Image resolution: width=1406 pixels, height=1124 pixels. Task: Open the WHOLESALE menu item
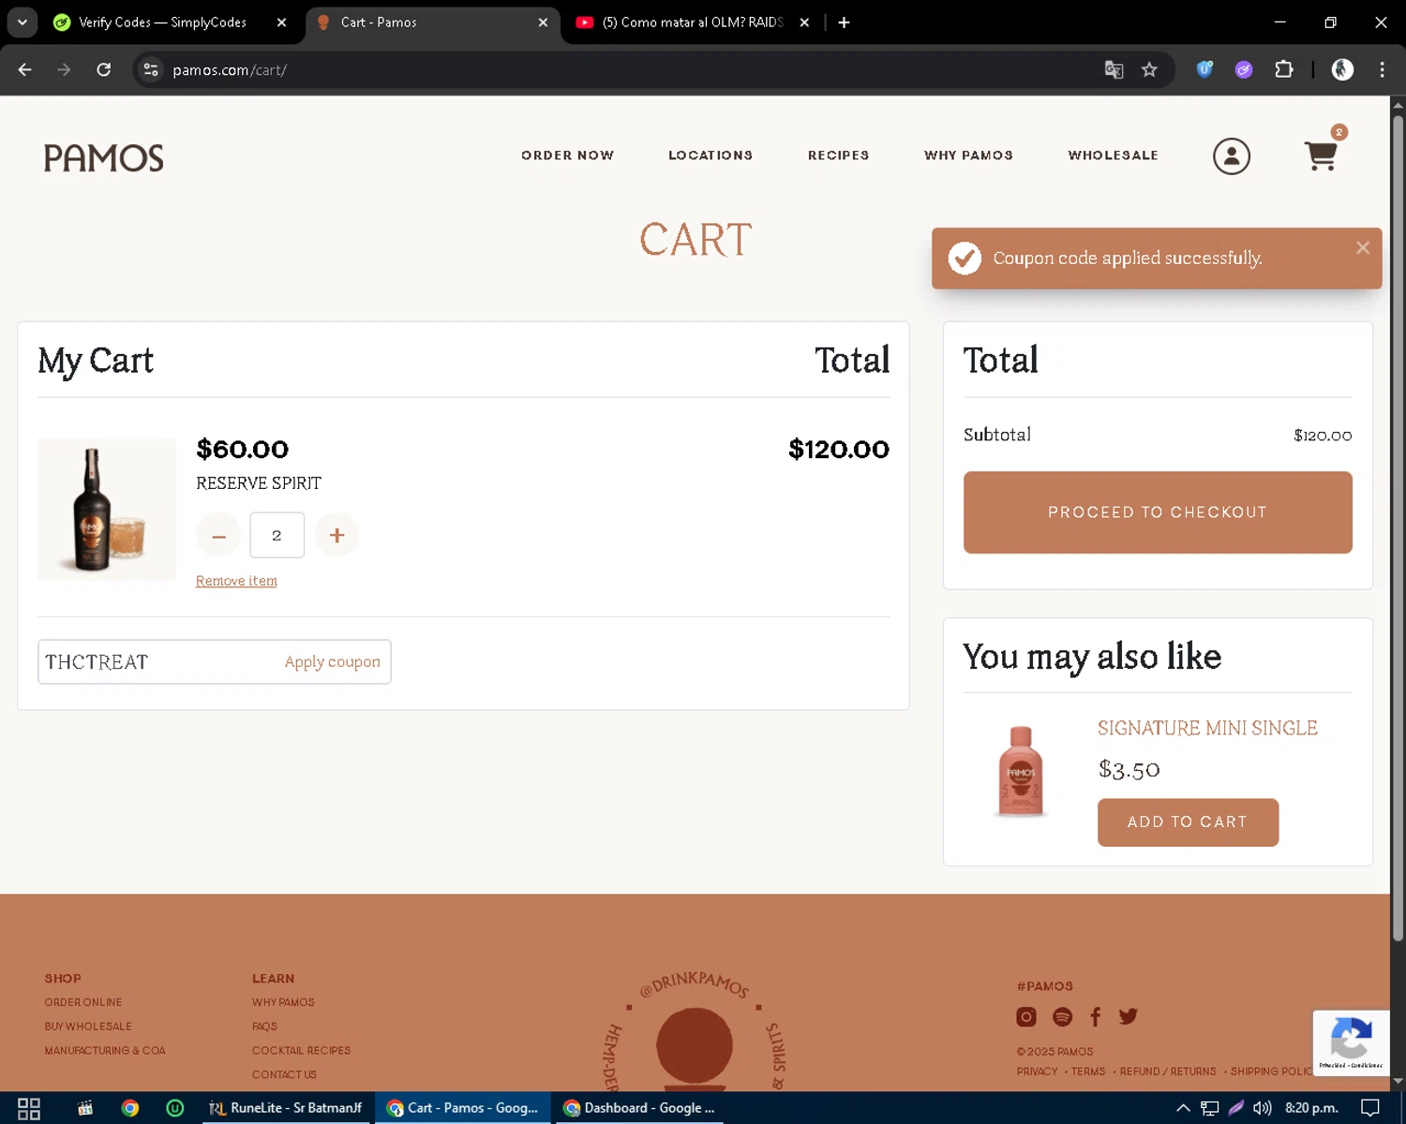coord(1114,155)
